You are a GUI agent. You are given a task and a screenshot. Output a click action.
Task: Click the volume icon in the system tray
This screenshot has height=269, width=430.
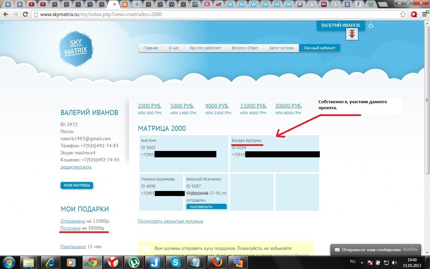[x=394, y=262]
